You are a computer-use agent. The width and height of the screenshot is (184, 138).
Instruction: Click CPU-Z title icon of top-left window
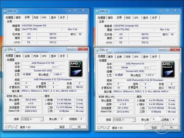click(x=5, y=11)
